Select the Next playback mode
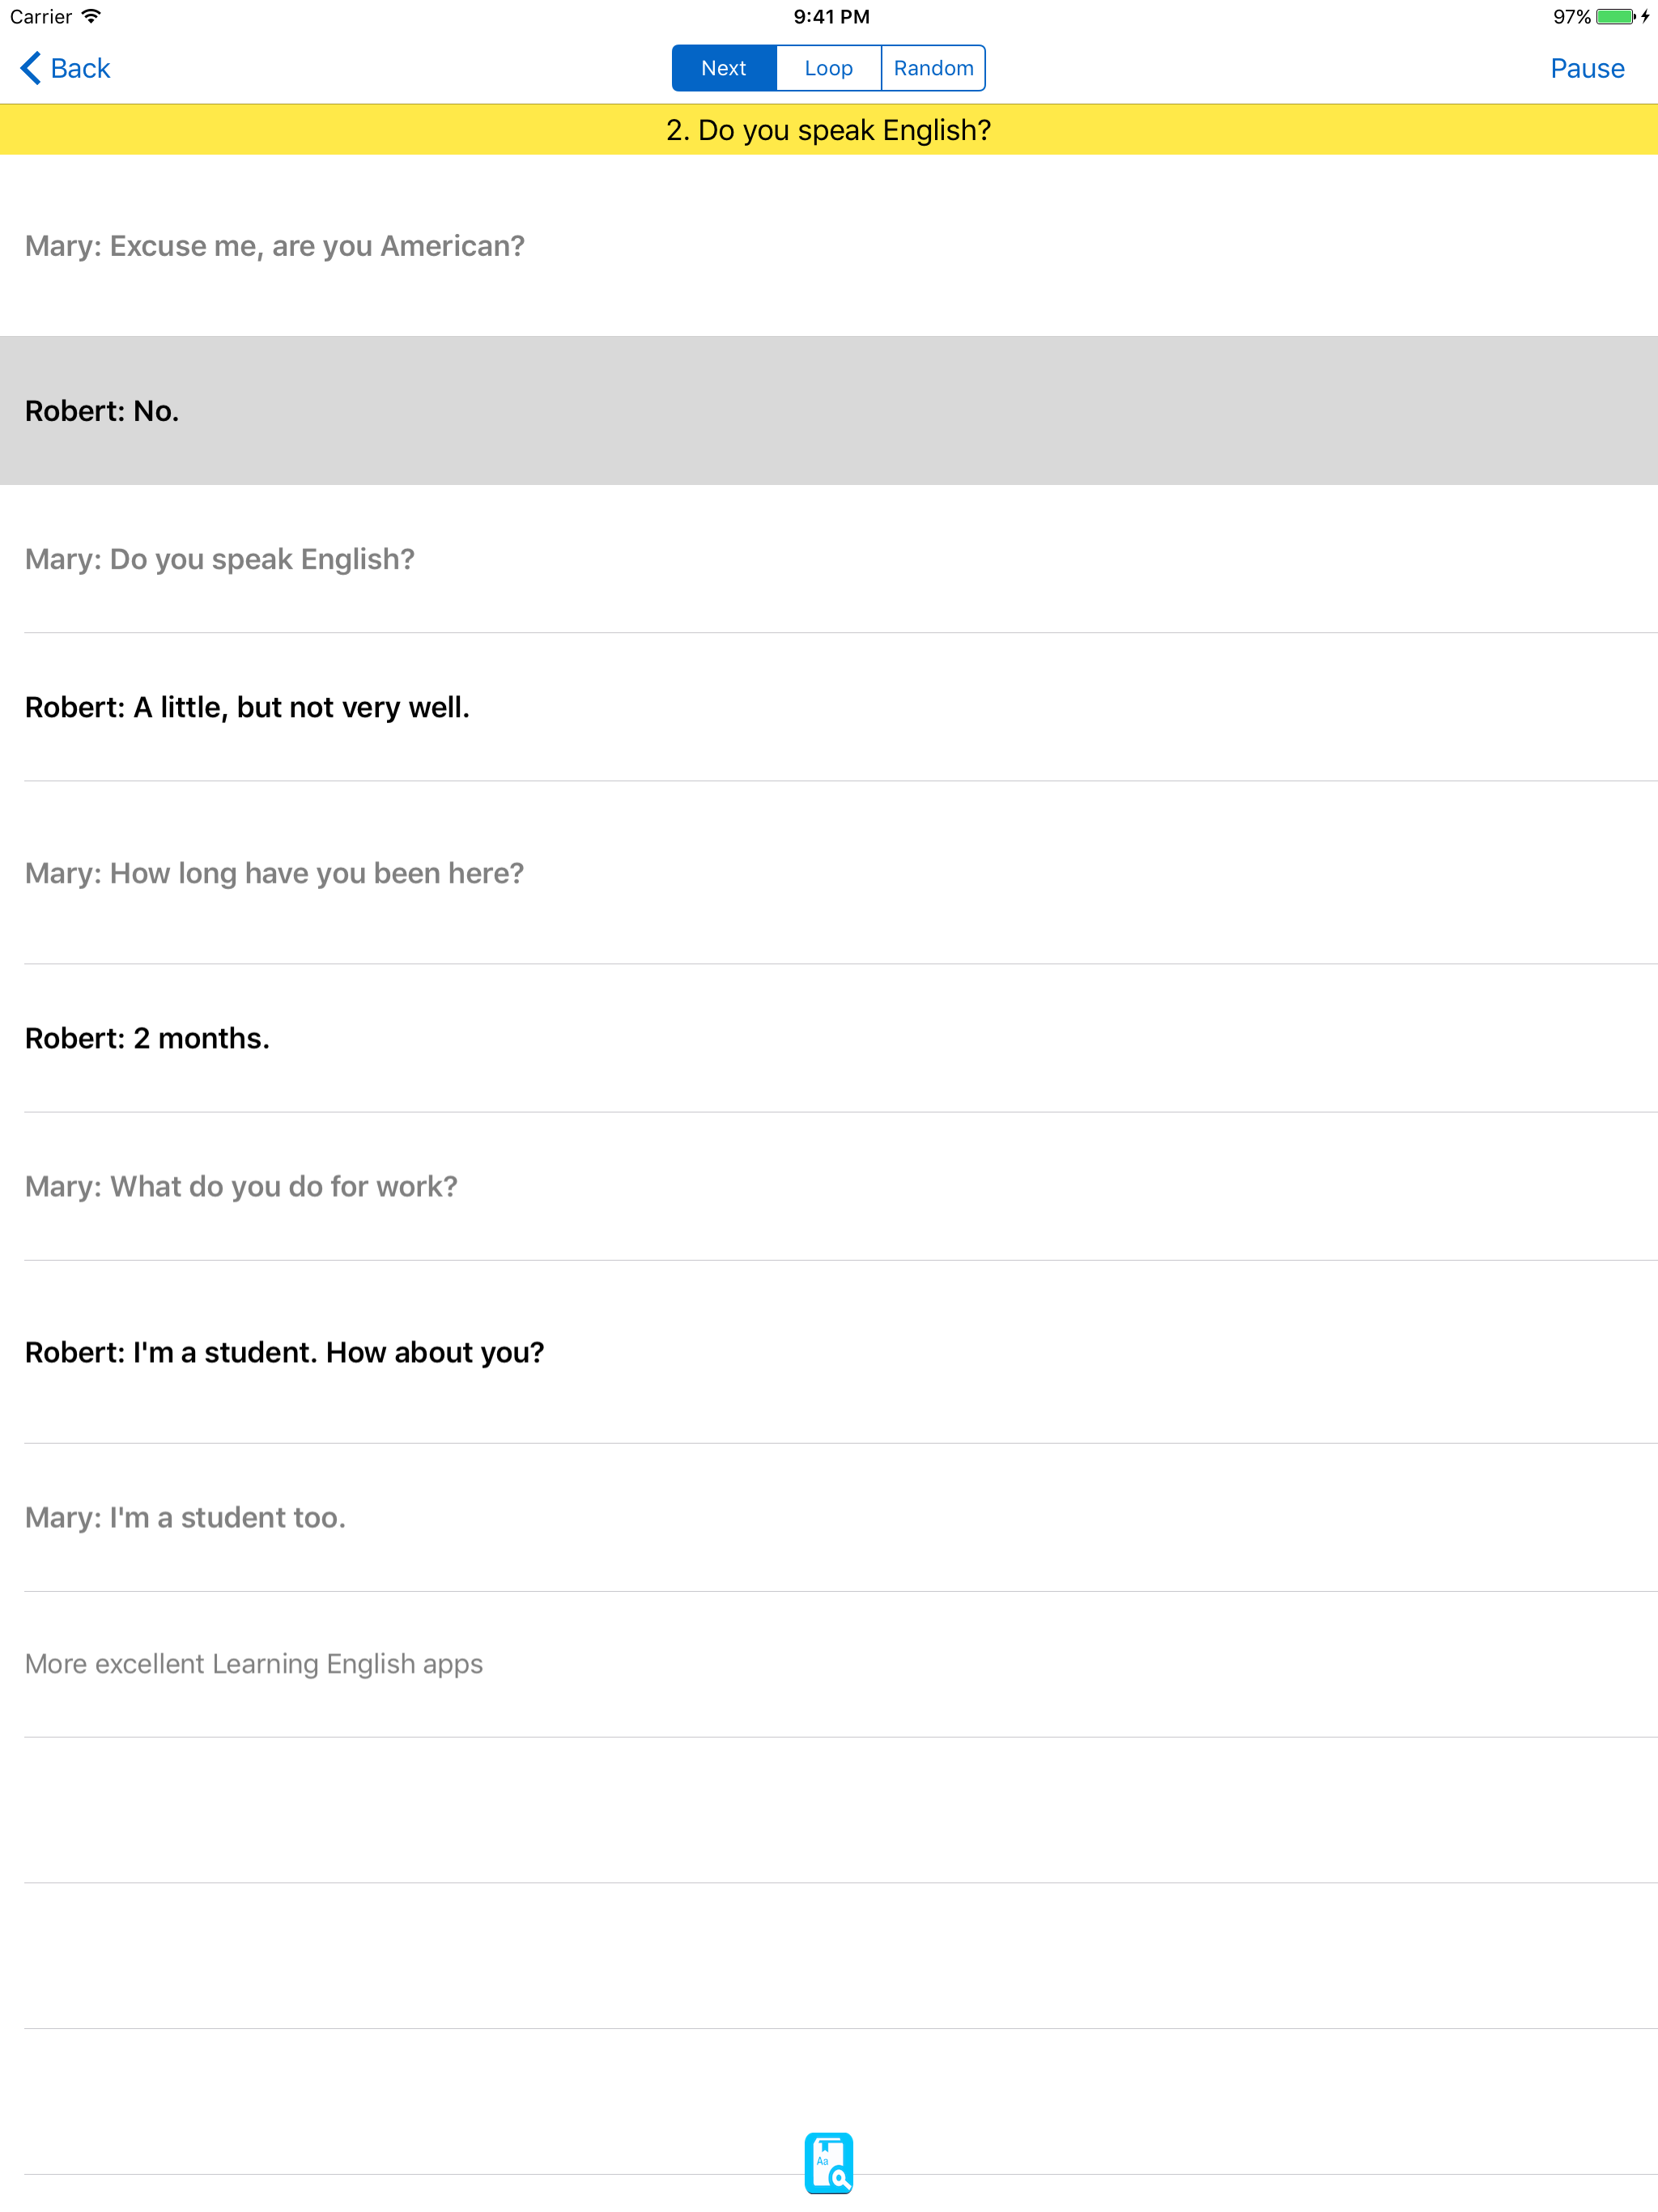Screen dimensions: 1658x2212 coord(724,68)
